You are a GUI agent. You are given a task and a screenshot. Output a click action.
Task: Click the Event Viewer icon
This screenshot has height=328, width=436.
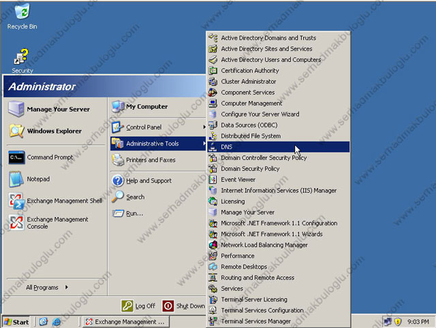tap(213, 180)
